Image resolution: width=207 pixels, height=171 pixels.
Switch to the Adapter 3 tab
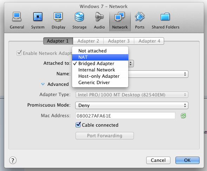click(119, 41)
